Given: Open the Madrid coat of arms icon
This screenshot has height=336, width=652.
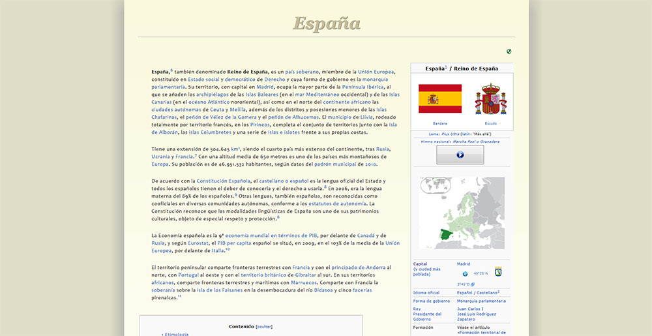Looking at the screenshot, I should click(497, 271).
